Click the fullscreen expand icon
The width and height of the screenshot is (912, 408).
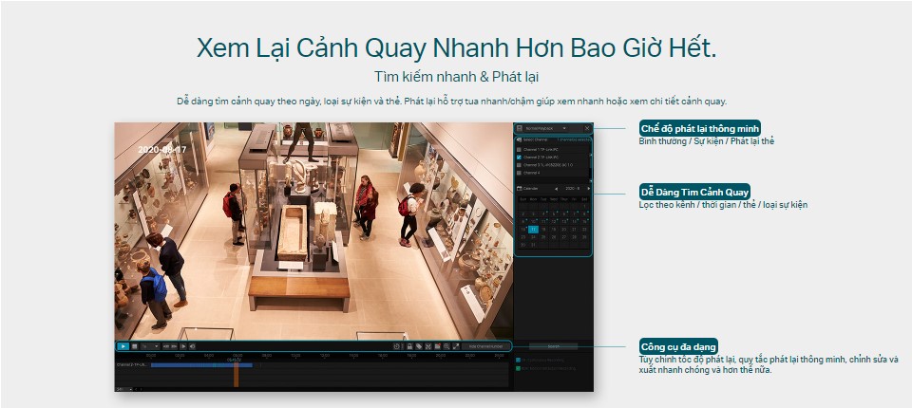point(456,346)
